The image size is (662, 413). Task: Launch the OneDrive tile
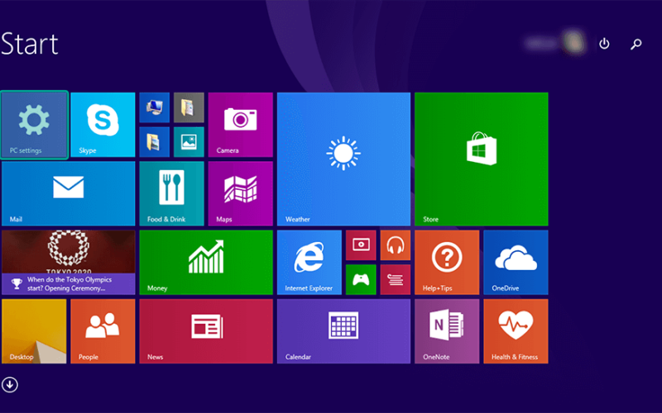pyautogui.click(x=516, y=262)
